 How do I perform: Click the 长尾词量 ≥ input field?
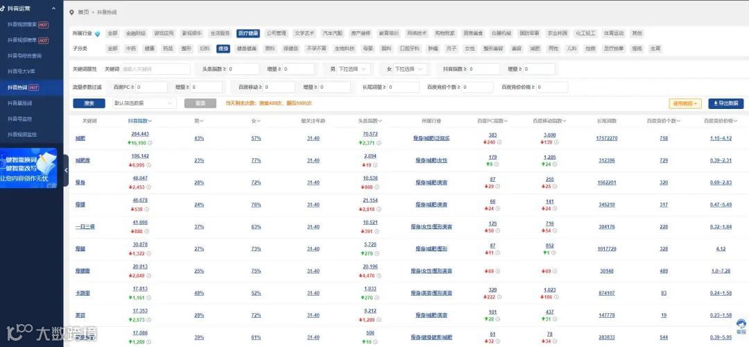click(403, 87)
